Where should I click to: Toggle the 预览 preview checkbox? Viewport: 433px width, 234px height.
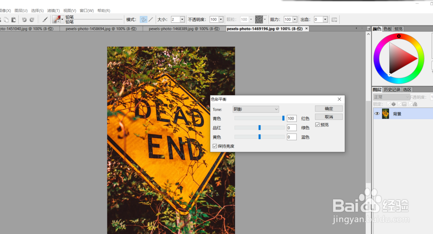pyautogui.click(x=317, y=125)
